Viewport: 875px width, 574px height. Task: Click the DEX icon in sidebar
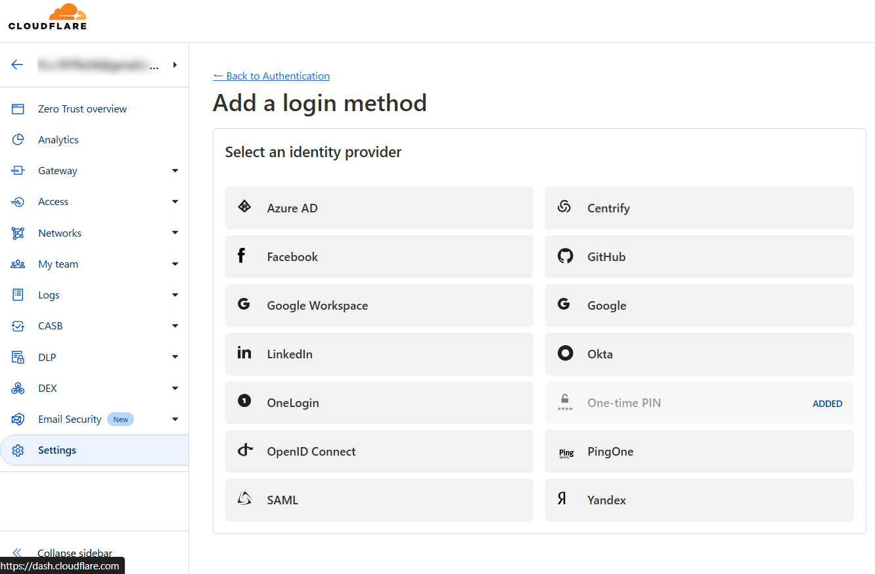pos(18,389)
